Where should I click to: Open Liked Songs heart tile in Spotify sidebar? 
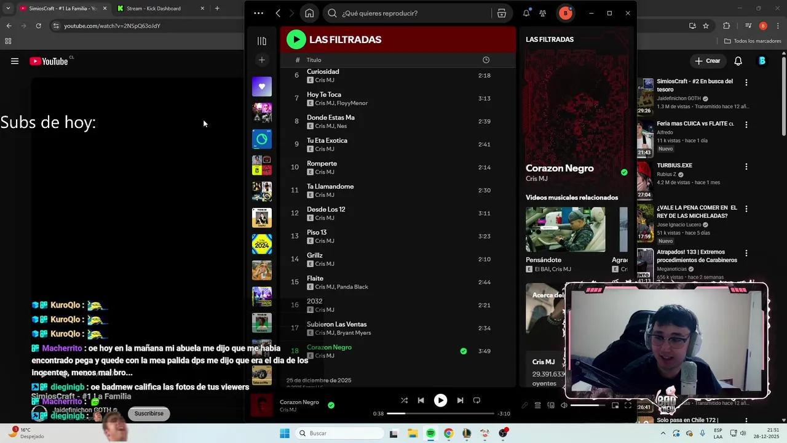coord(262,86)
